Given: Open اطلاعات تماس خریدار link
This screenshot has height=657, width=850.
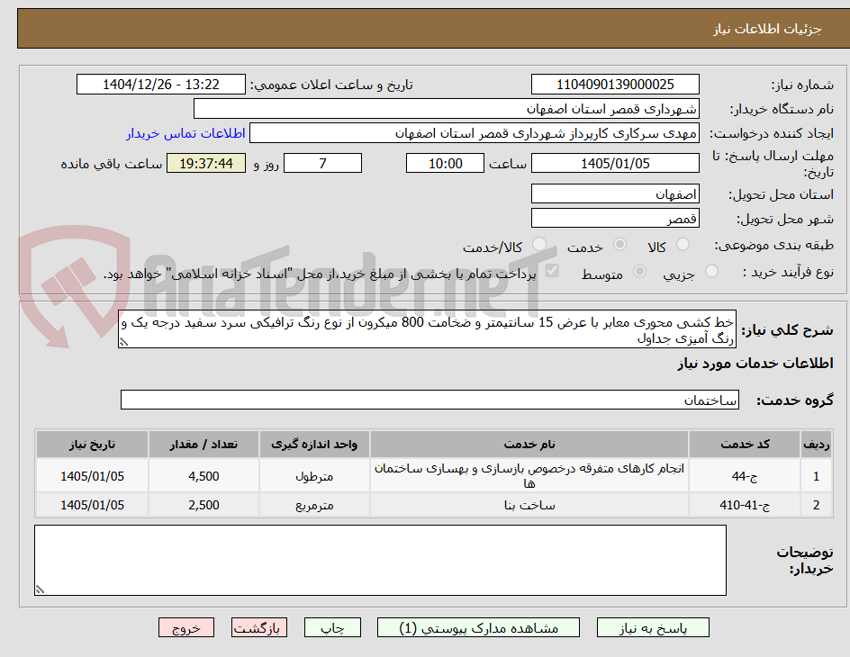Looking at the screenshot, I should click(185, 133).
